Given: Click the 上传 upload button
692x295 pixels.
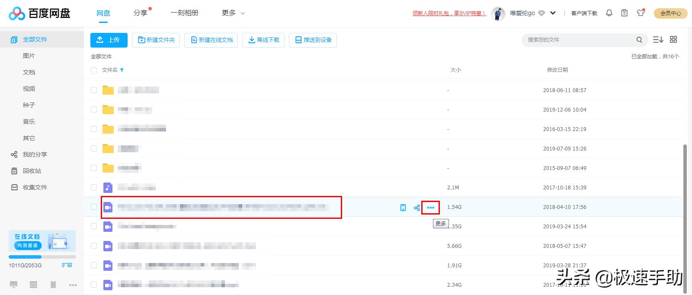Looking at the screenshot, I should [x=109, y=40].
